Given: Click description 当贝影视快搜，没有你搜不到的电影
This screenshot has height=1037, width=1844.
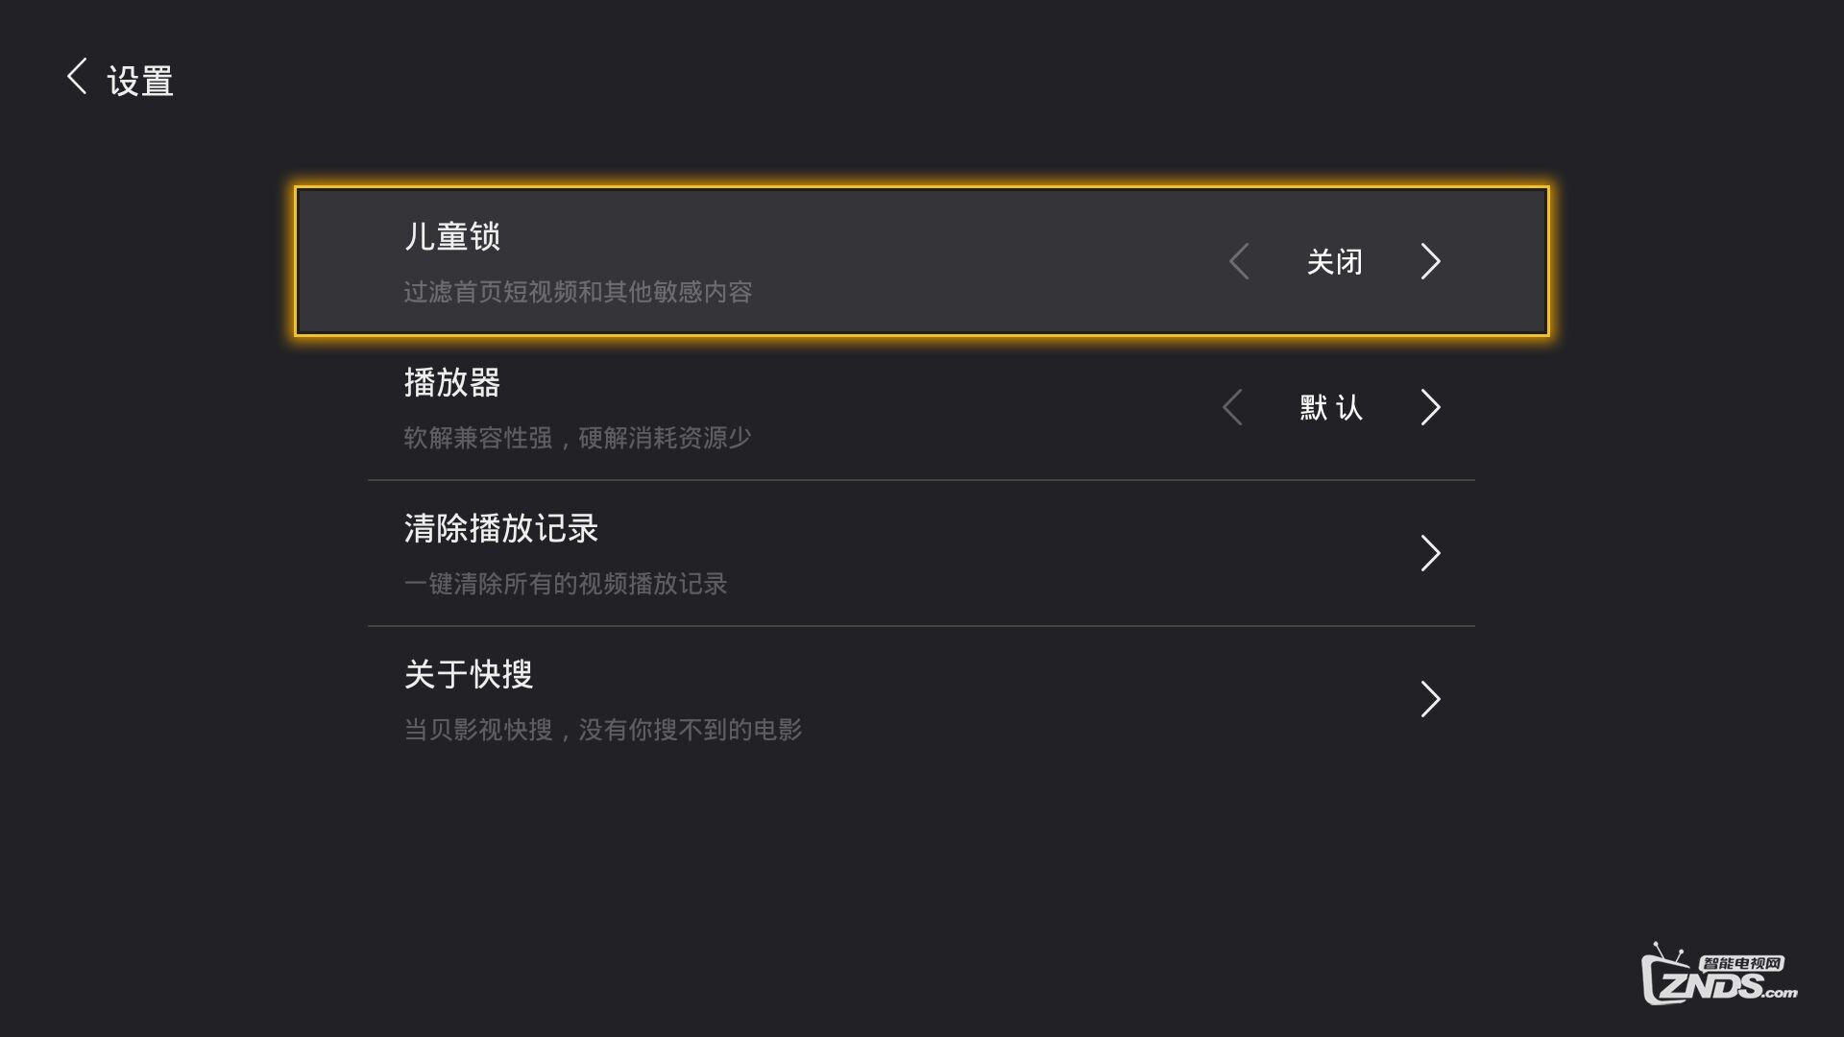Looking at the screenshot, I should [x=602, y=730].
